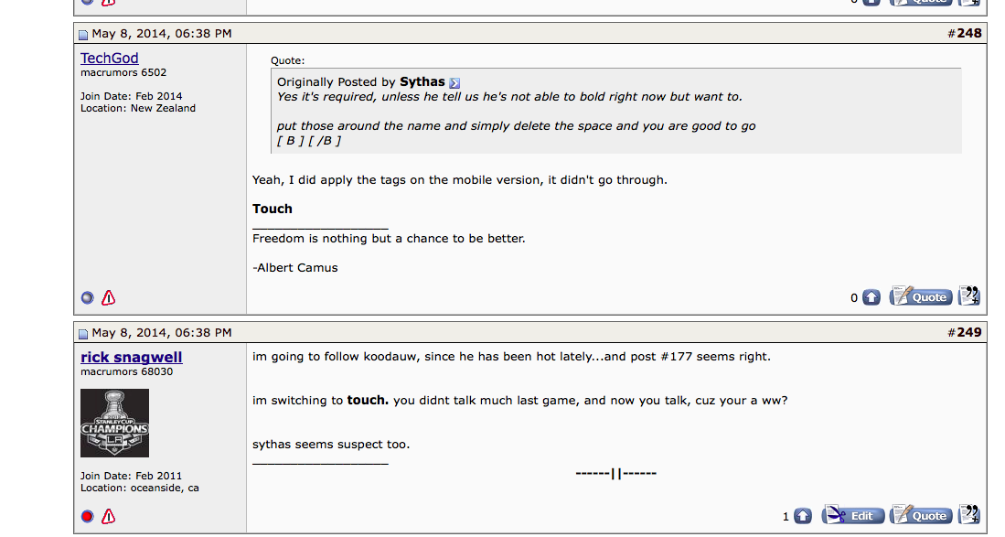The image size is (1005, 537).
Task: Quote TechGod's post #248
Action: [x=920, y=296]
